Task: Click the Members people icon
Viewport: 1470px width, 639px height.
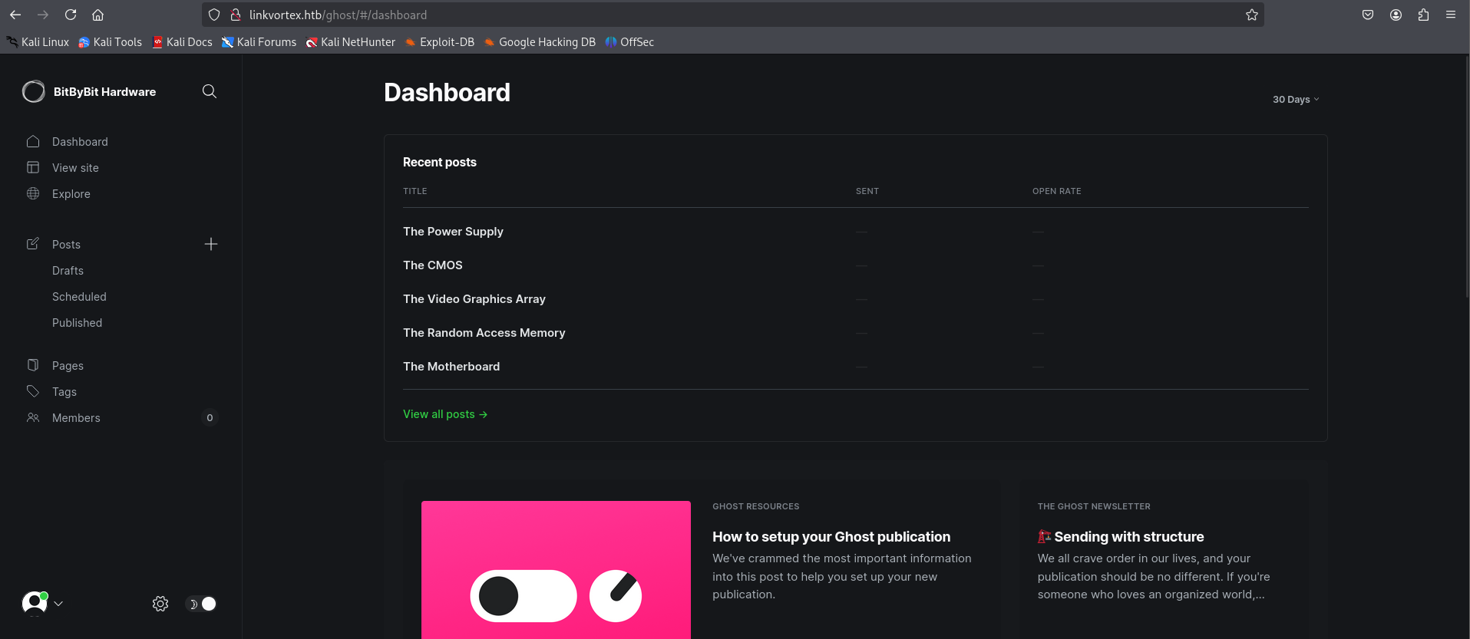Action: 33,417
